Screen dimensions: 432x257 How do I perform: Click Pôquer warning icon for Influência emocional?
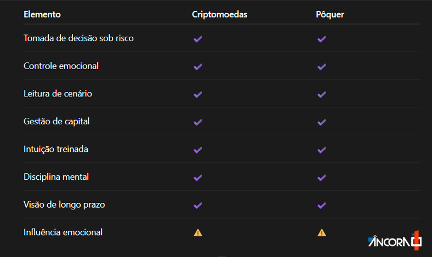tap(321, 233)
